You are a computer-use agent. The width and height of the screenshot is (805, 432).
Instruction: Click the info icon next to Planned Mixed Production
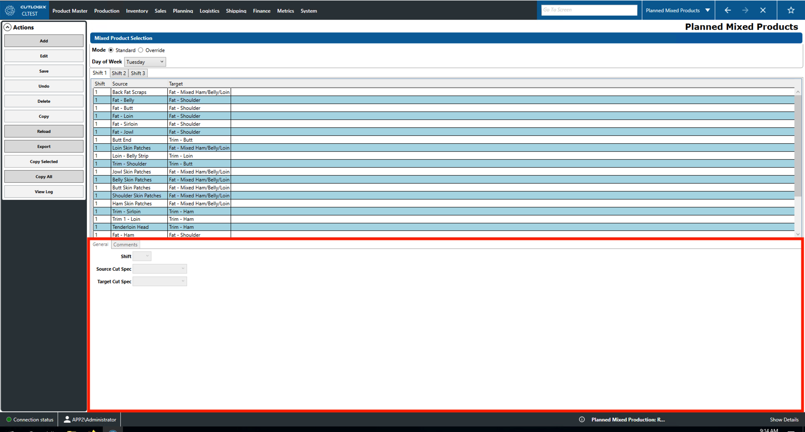coord(582,419)
